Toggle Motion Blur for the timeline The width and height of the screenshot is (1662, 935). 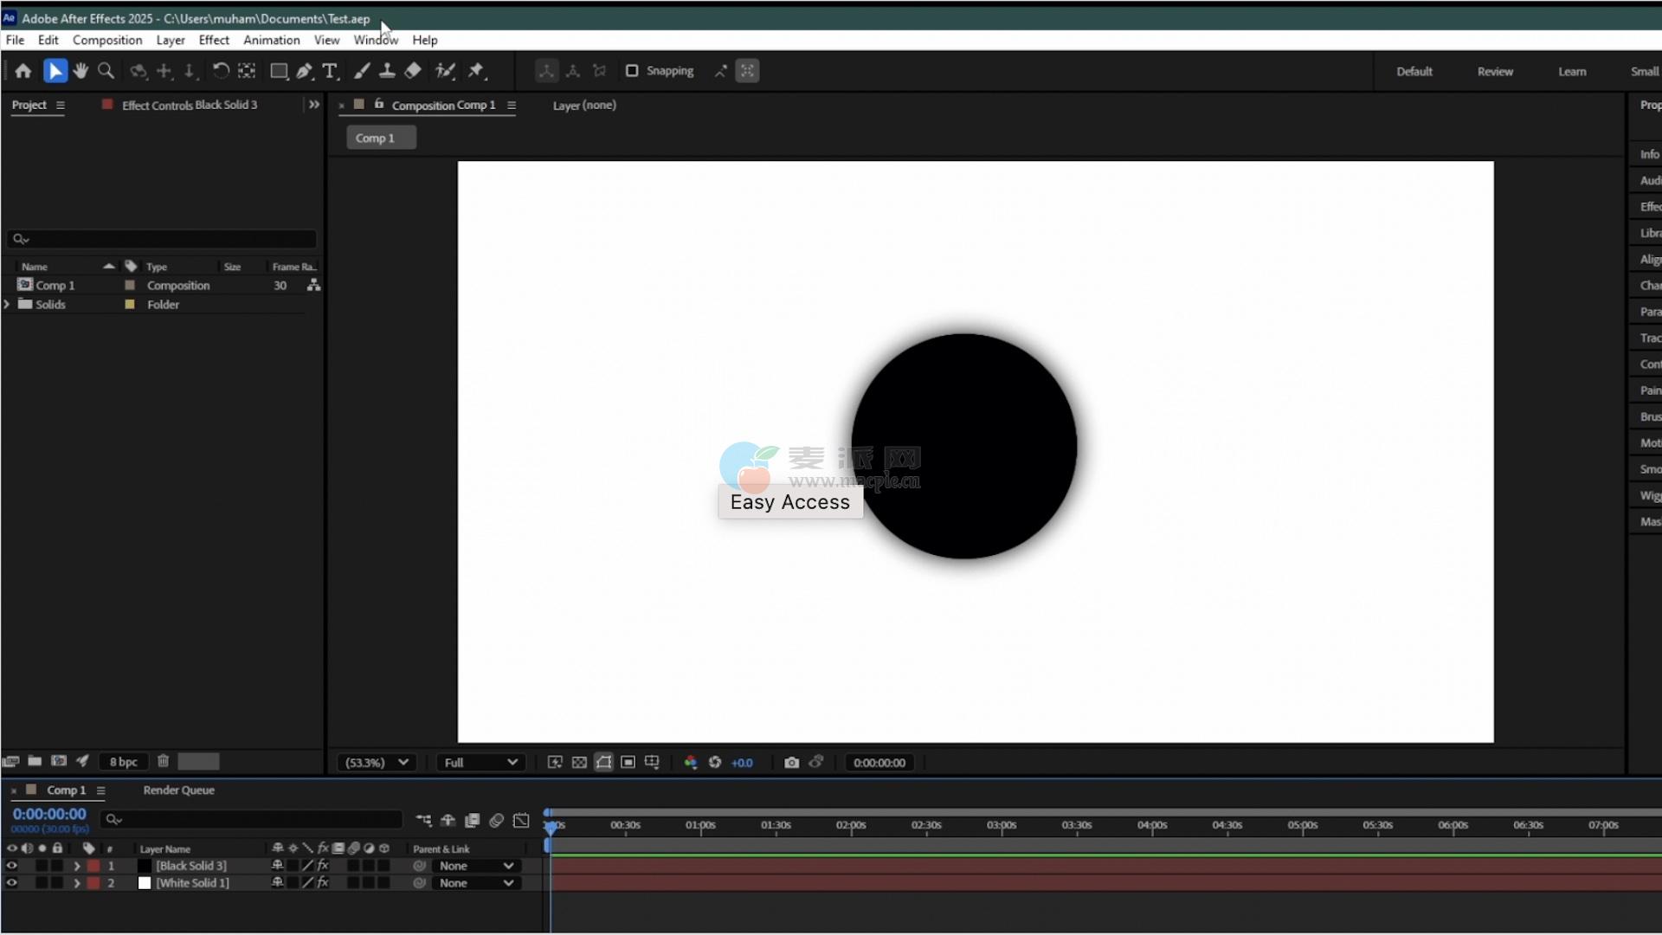coord(497,820)
